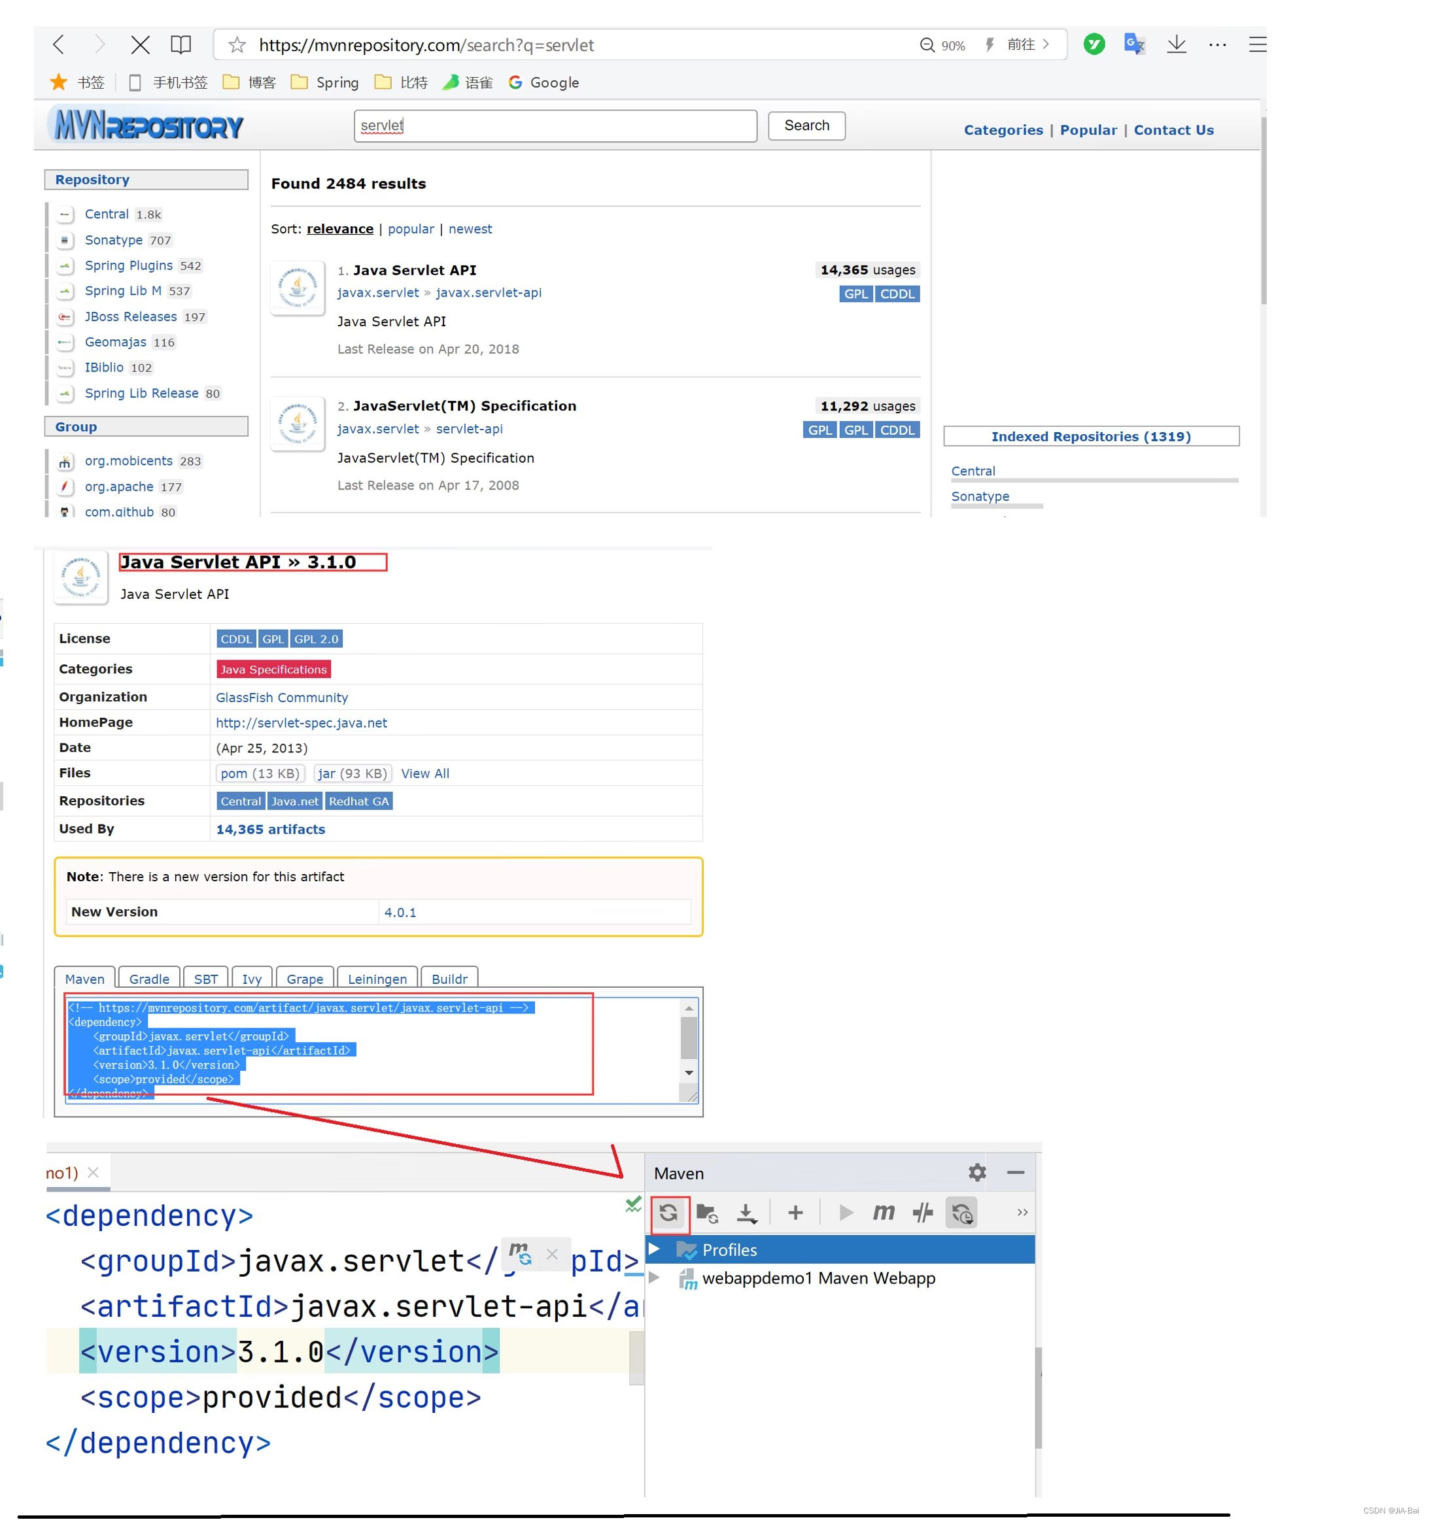
Task: Open Maven panel settings gear
Action: (x=978, y=1172)
